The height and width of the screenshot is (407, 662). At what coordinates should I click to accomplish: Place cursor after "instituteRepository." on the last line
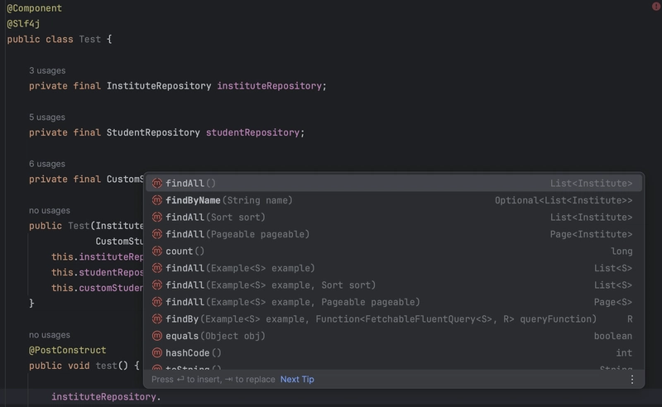click(x=161, y=397)
